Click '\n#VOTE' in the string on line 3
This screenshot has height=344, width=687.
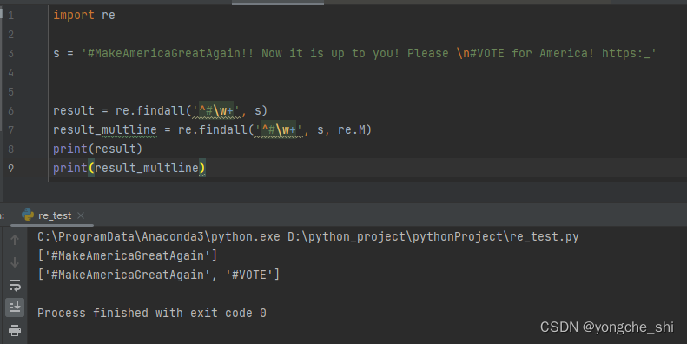pos(479,54)
